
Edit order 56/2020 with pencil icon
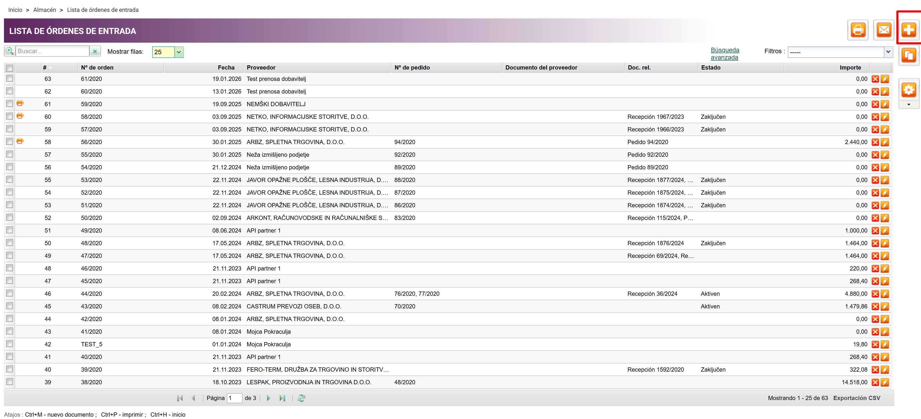885,142
